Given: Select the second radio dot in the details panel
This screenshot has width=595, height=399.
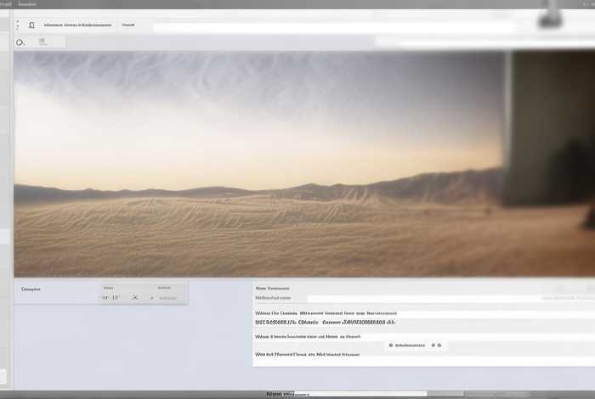Looking at the screenshot, I should point(433,346).
